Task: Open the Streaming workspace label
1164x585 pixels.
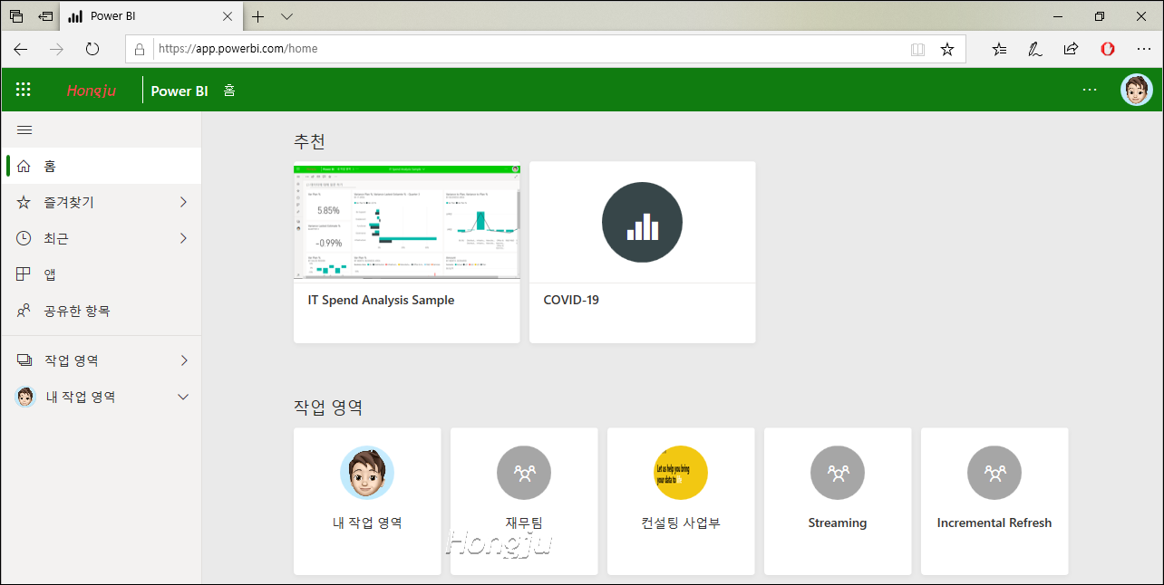Action: tap(838, 523)
